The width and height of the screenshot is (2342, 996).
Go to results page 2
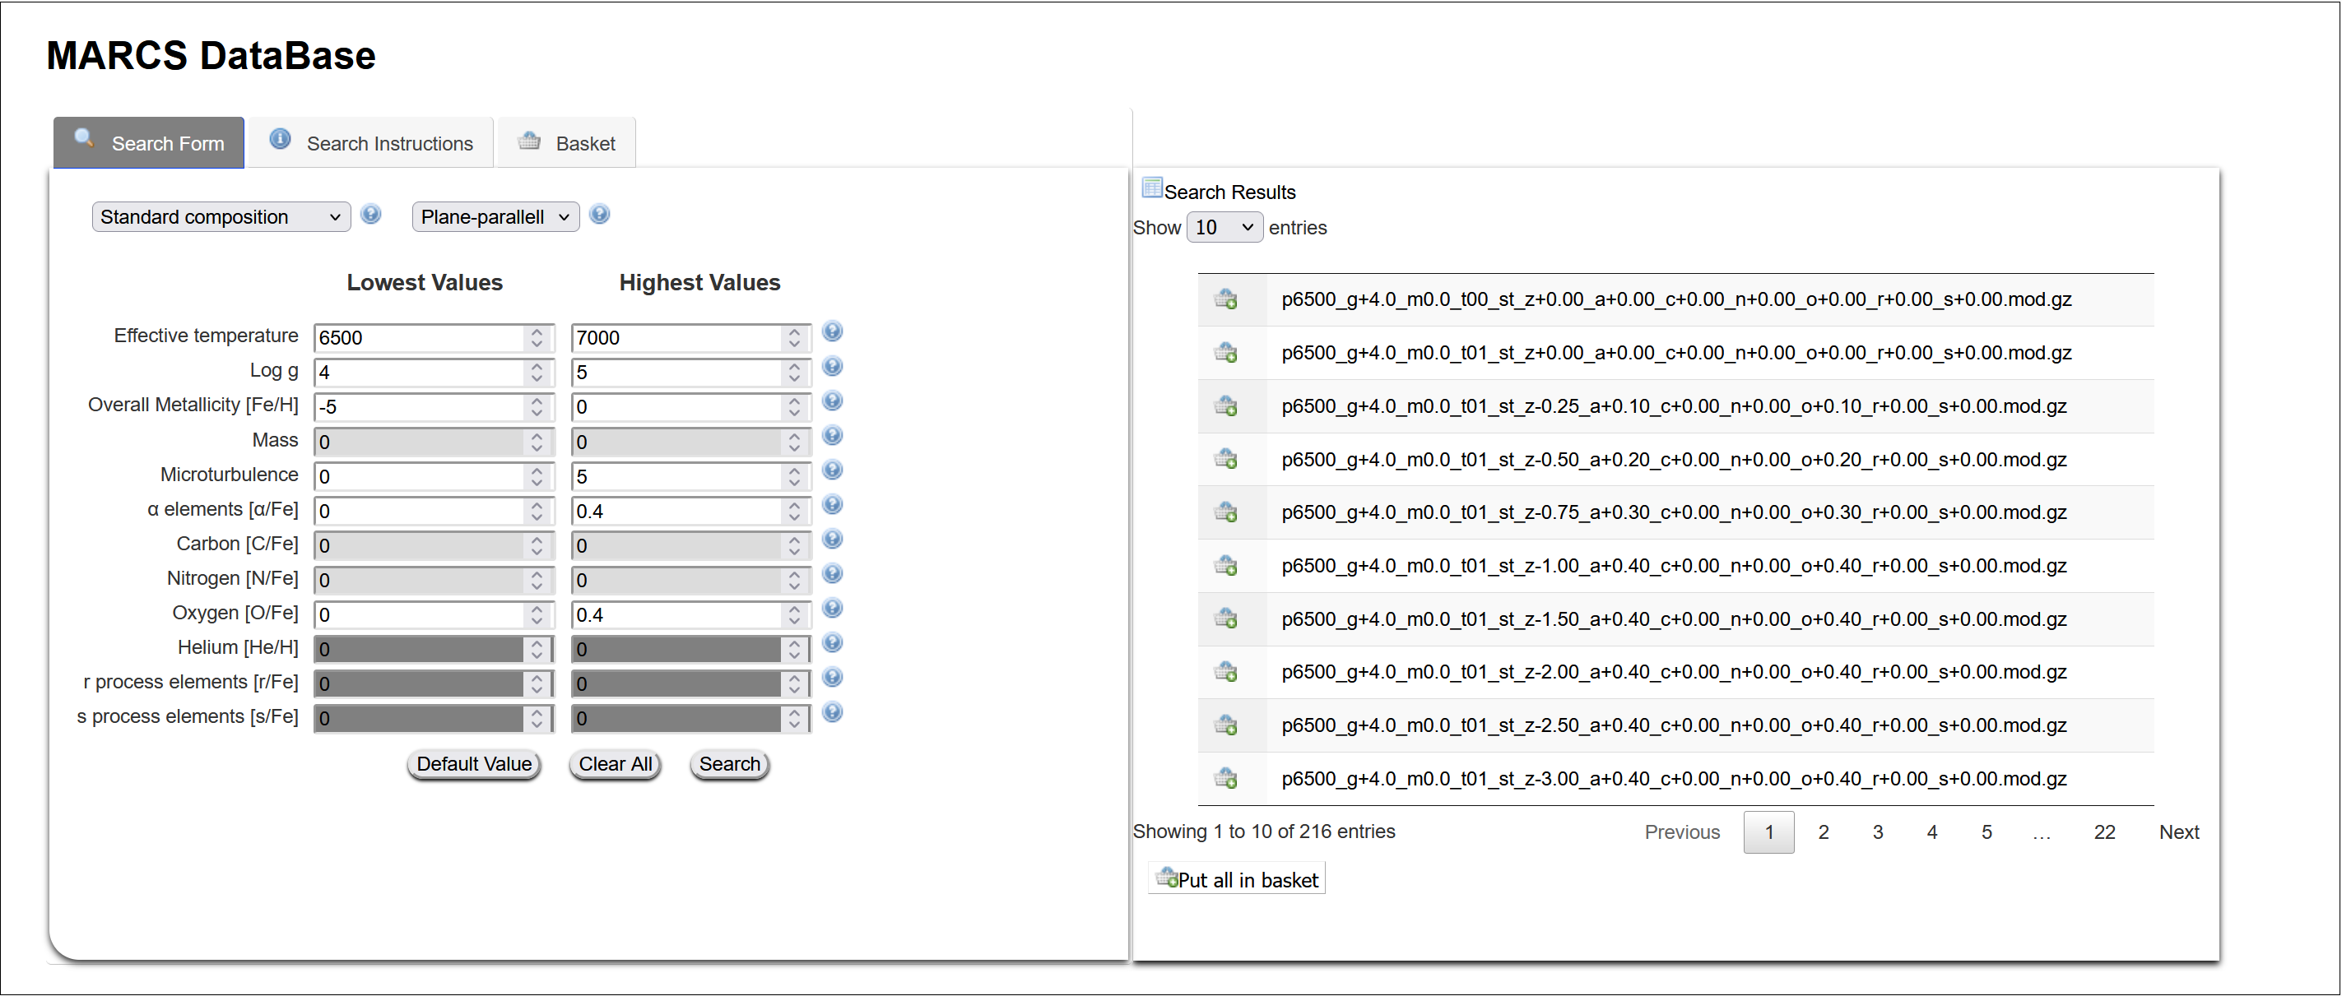tap(1823, 832)
